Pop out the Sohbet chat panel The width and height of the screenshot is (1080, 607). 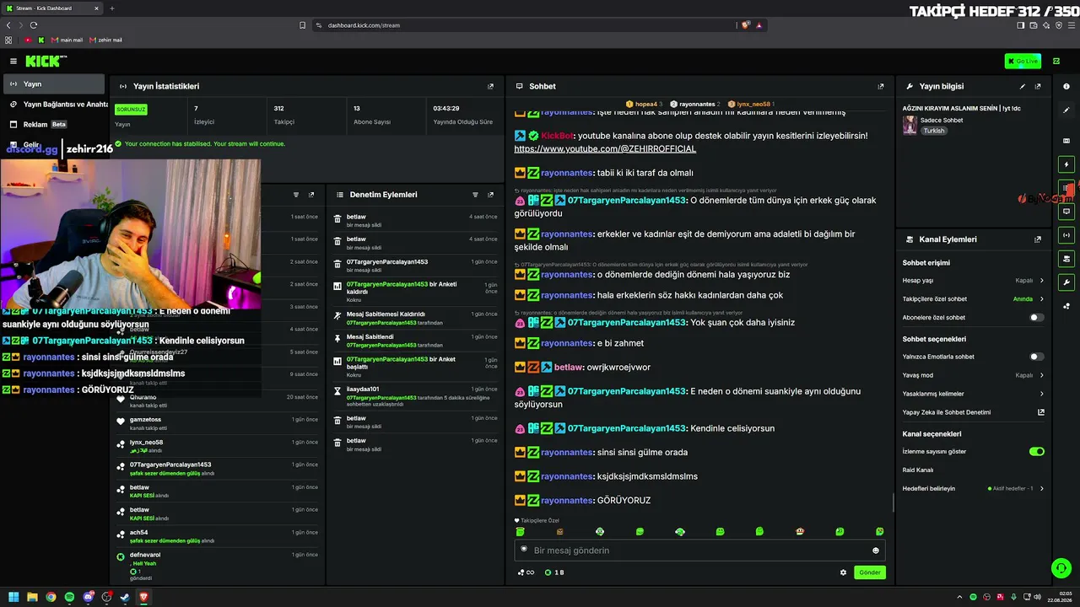click(x=881, y=86)
